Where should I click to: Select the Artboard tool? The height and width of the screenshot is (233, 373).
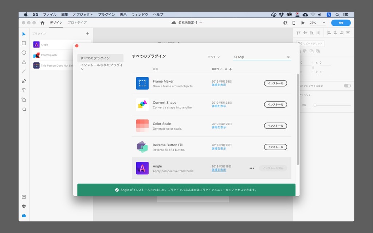tap(24, 100)
